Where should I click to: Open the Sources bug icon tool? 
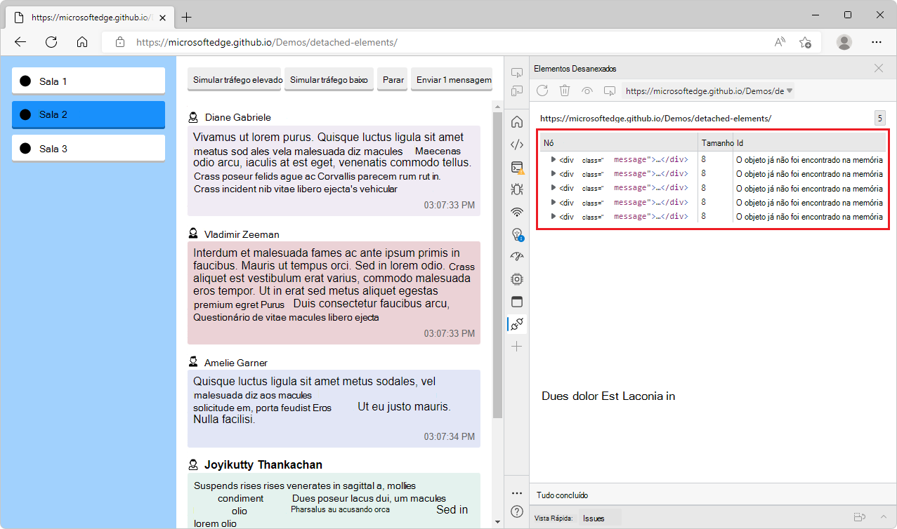pos(517,189)
